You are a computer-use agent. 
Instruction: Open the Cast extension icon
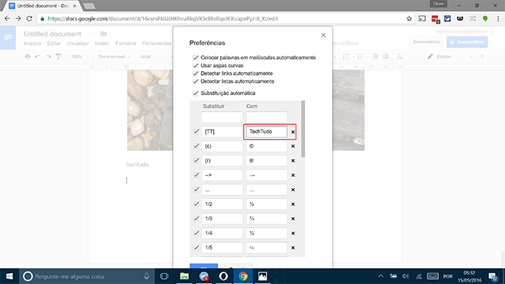(422, 19)
